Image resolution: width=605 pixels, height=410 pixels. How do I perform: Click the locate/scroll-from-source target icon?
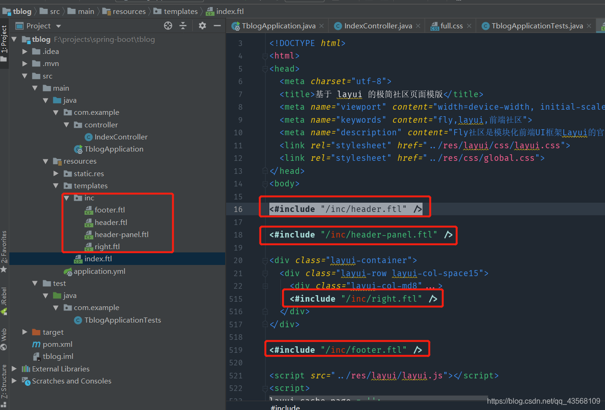(x=168, y=26)
